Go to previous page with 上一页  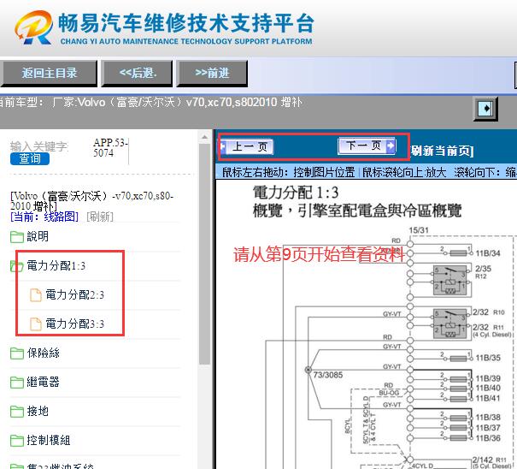click(247, 147)
